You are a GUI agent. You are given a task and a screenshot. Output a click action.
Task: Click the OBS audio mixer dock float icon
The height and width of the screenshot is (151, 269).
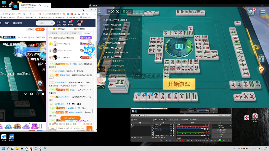pyautogui.click(x=210, y=123)
